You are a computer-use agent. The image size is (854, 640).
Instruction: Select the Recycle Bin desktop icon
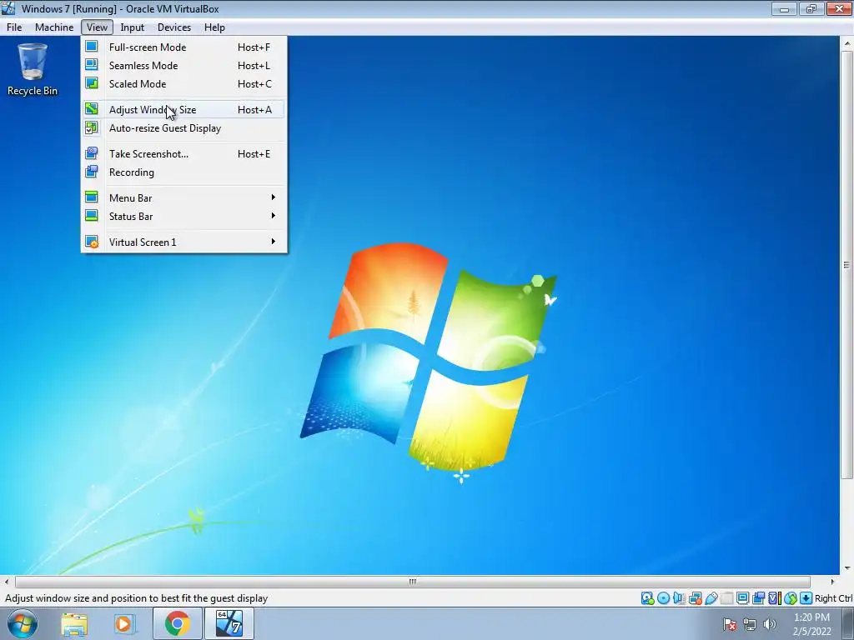point(33,70)
